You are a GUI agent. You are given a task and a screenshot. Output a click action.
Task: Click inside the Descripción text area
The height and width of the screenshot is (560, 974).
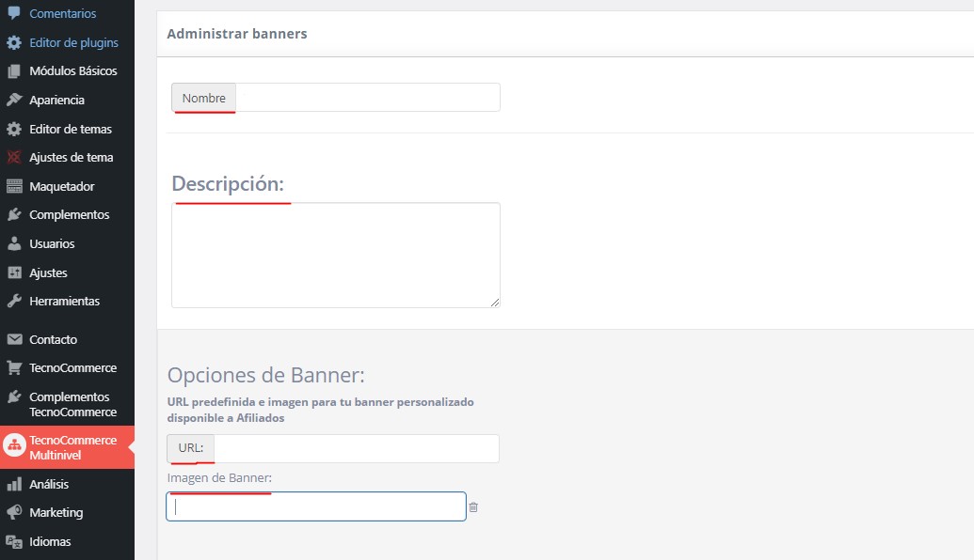pos(335,255)
